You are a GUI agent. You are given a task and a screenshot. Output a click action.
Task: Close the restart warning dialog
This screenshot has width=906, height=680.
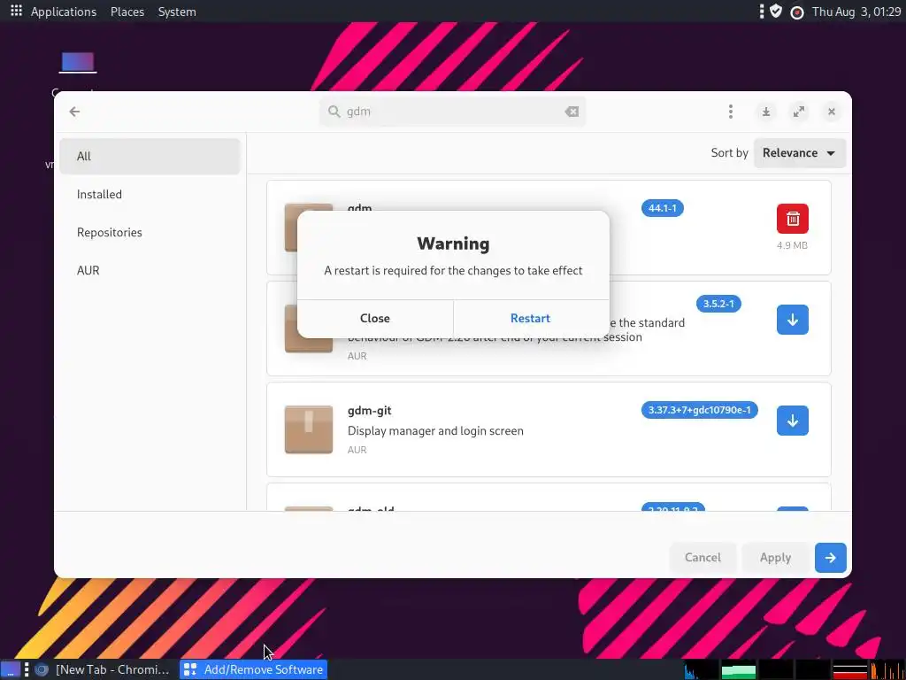coord(375,319)
